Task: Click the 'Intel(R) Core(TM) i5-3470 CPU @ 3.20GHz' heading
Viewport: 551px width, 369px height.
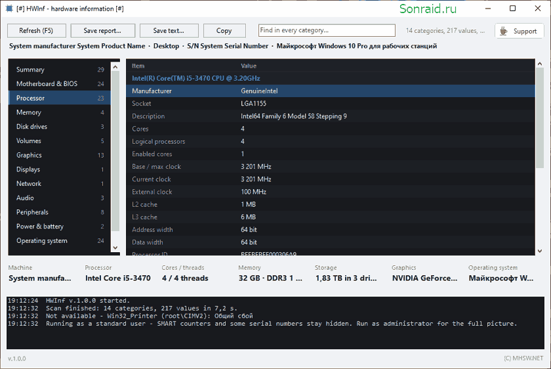Action: [x=196, y=78]
